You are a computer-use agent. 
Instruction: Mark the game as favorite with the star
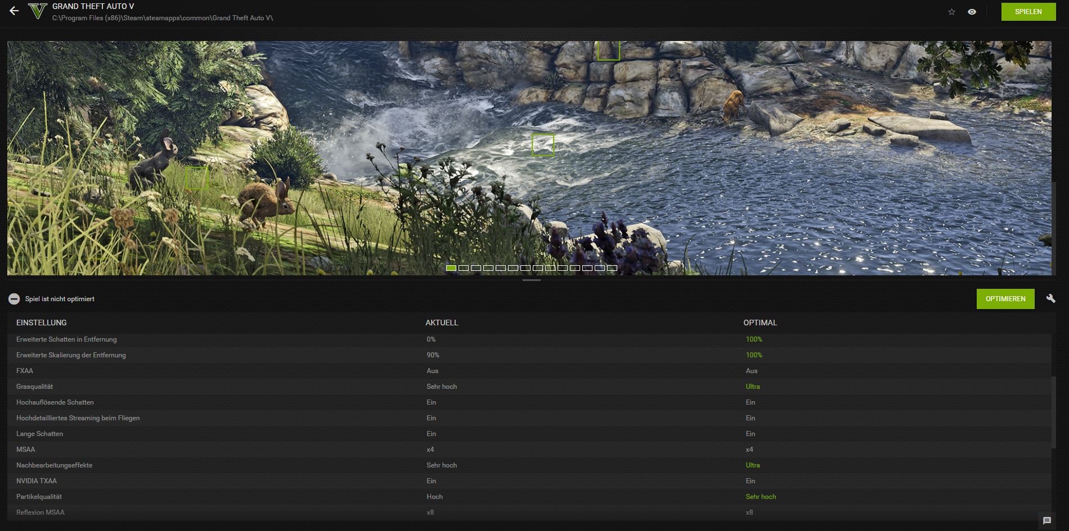[x=951, y=12]
